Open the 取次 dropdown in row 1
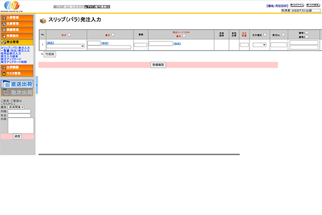Viewport: 322px width, 215px height. pos(65,46)
